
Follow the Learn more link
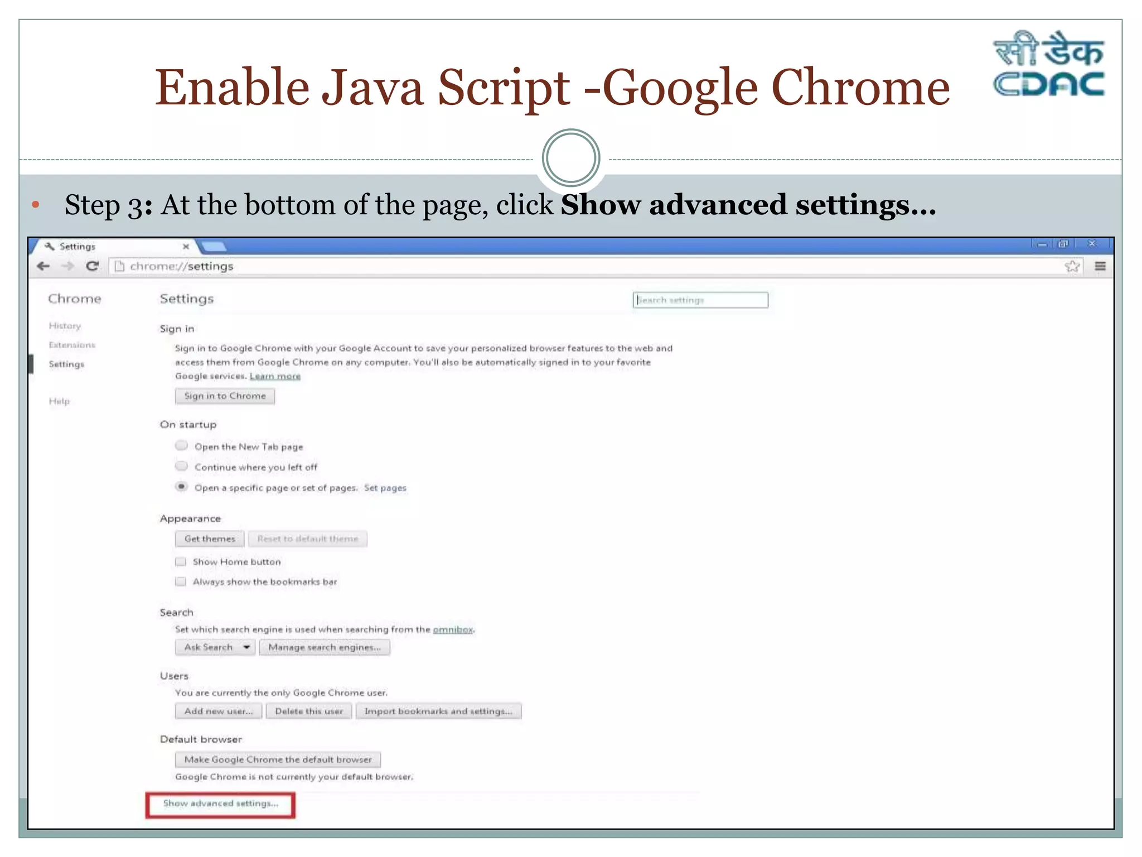pyautogui.click(x=275, y=377)
